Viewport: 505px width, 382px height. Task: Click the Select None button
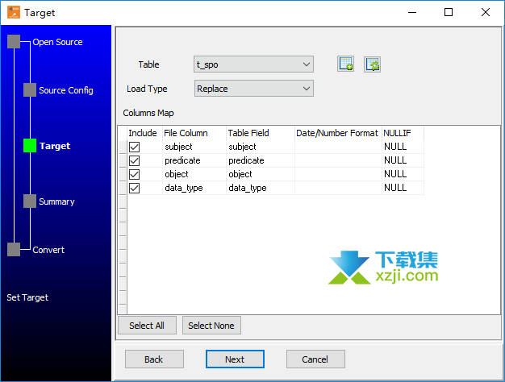tap(211, 326)
